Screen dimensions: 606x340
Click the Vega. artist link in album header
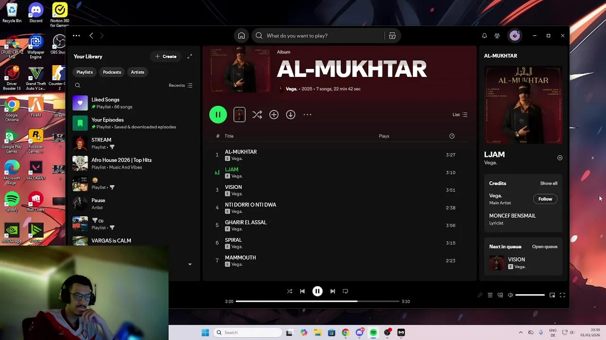tap(291, 89)
